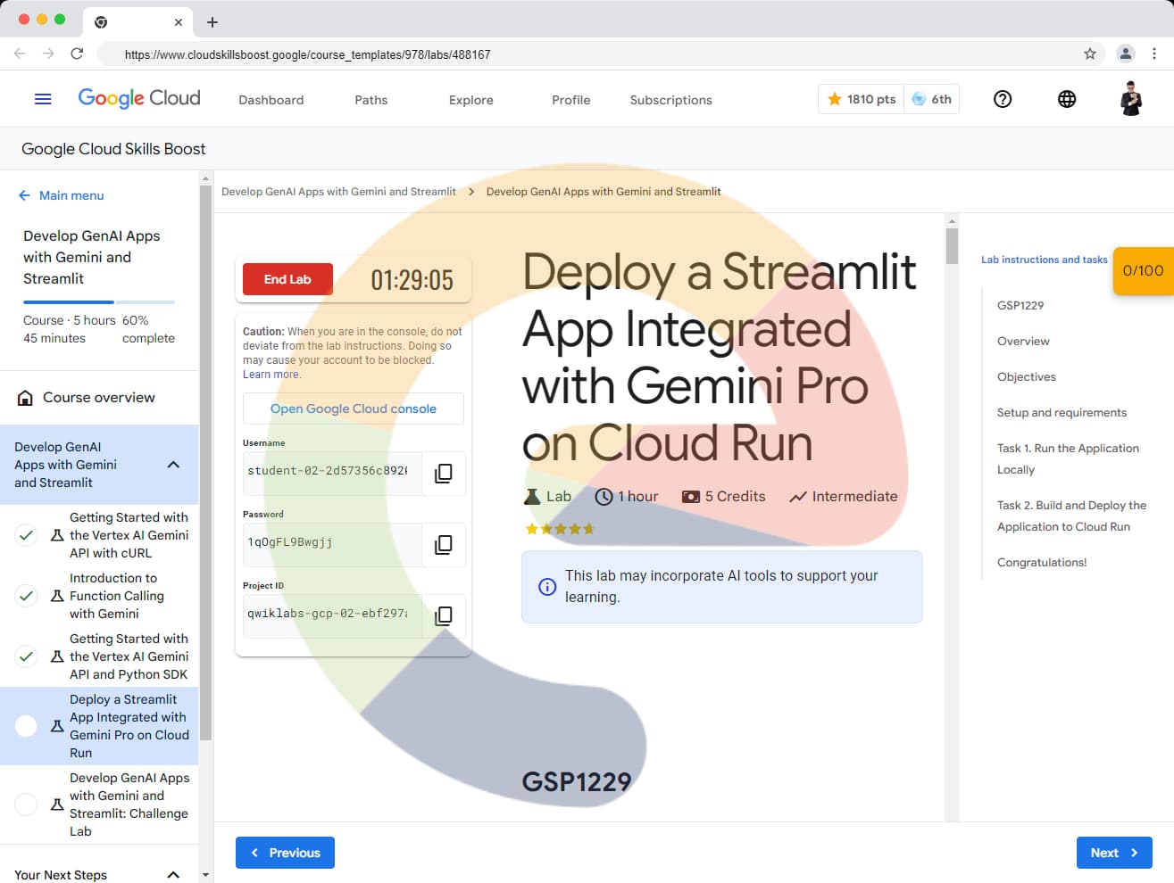Toggle completion circle for Python SDK lab
This screenshot has width=1174, height=883.
(26, 656)
